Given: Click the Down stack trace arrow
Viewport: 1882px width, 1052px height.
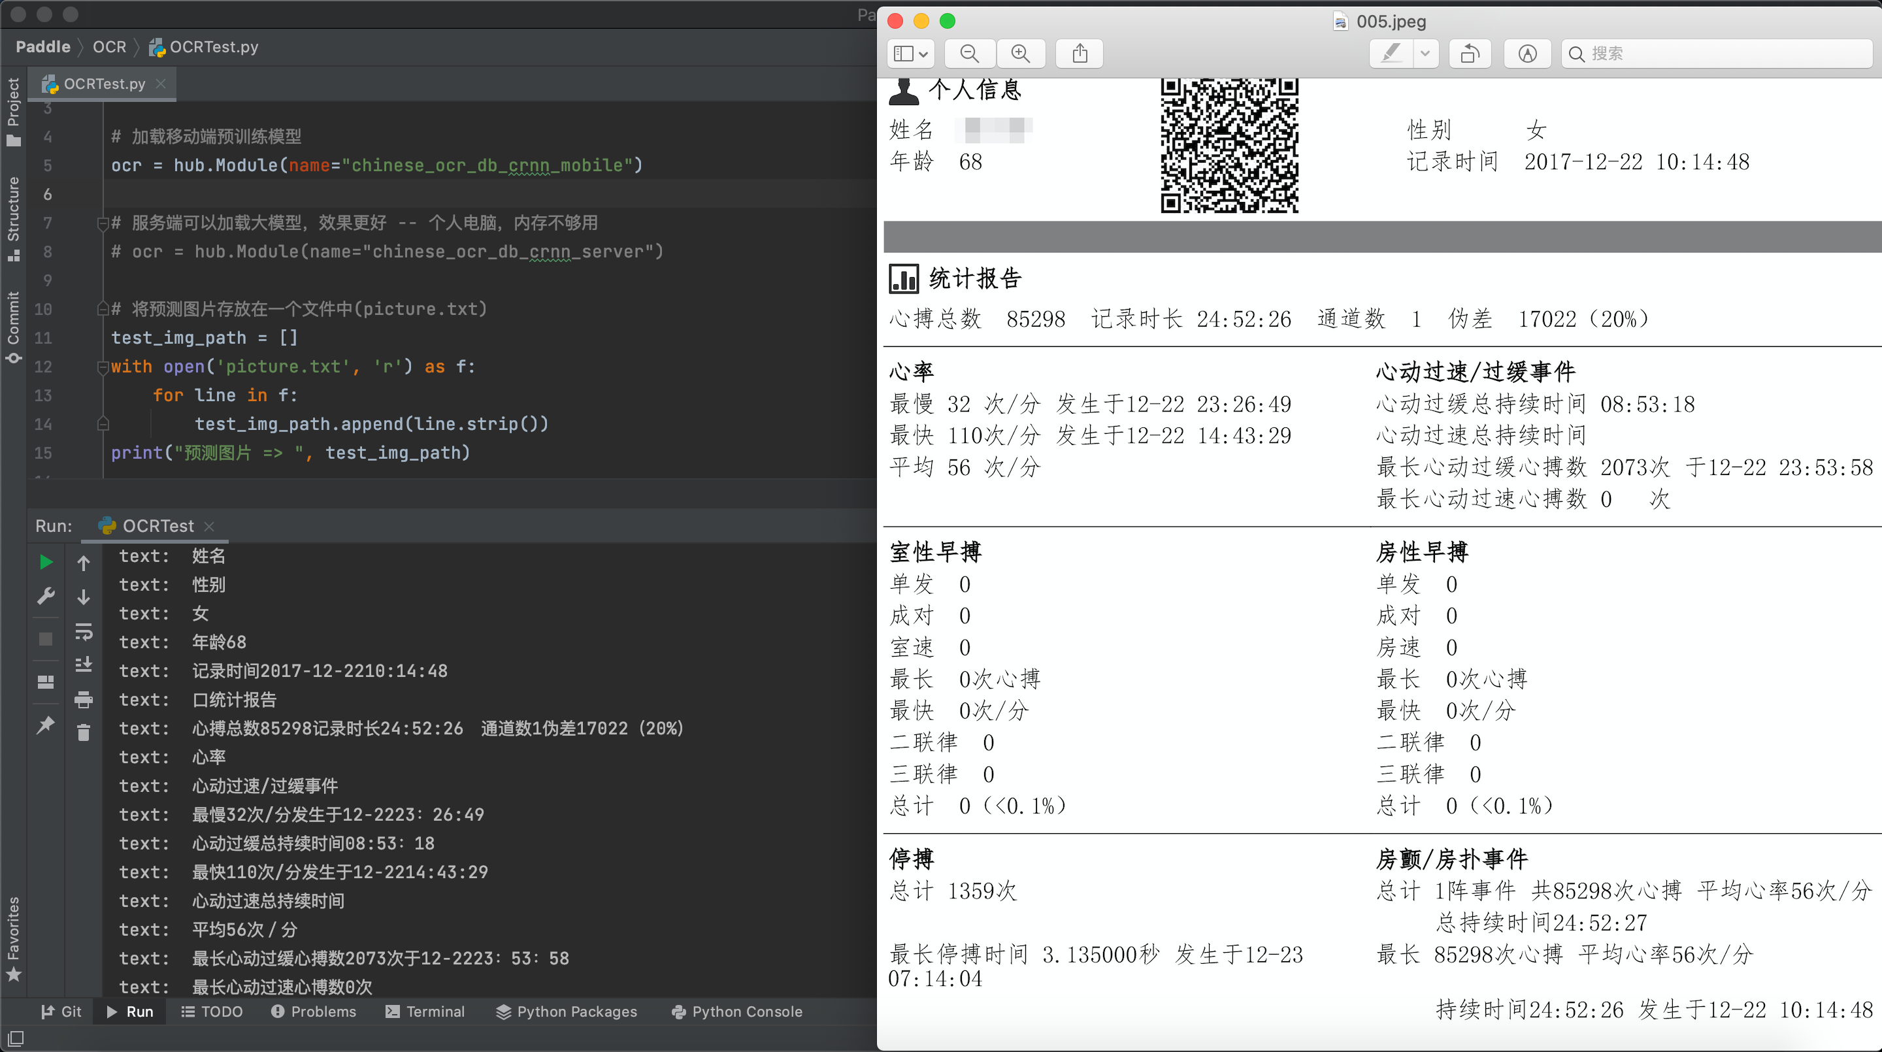Looking at the screenshot, I should (83, 597).
